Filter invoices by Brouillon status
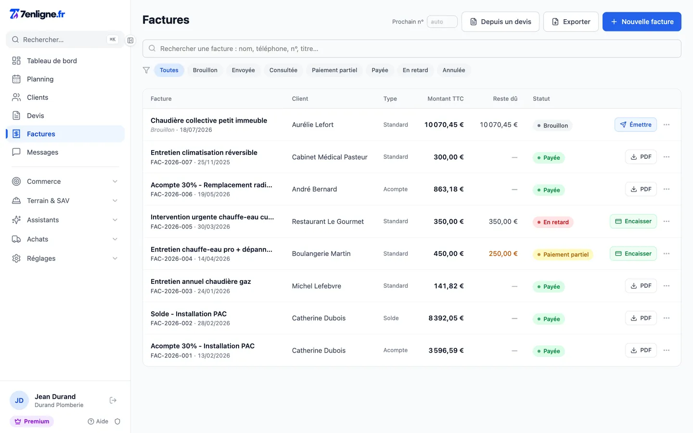 pyautogui.click(x=205, y=70)
